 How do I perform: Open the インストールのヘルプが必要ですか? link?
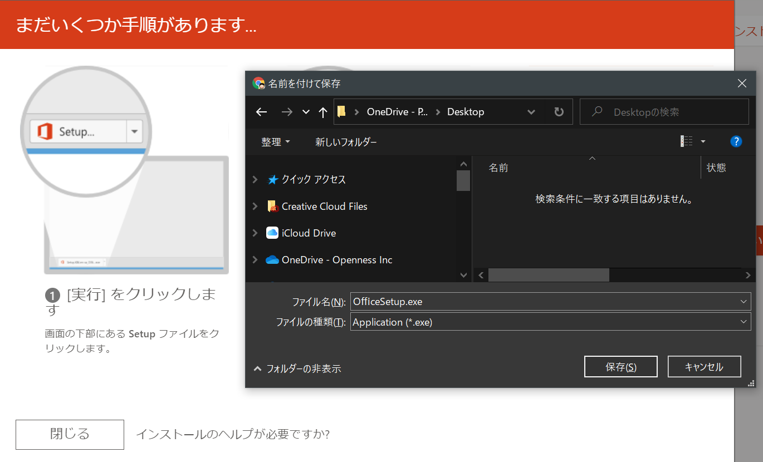point(233,434)
